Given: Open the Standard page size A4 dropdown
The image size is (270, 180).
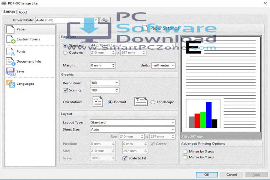Looking at the screenshot, I should pos(133,45).
